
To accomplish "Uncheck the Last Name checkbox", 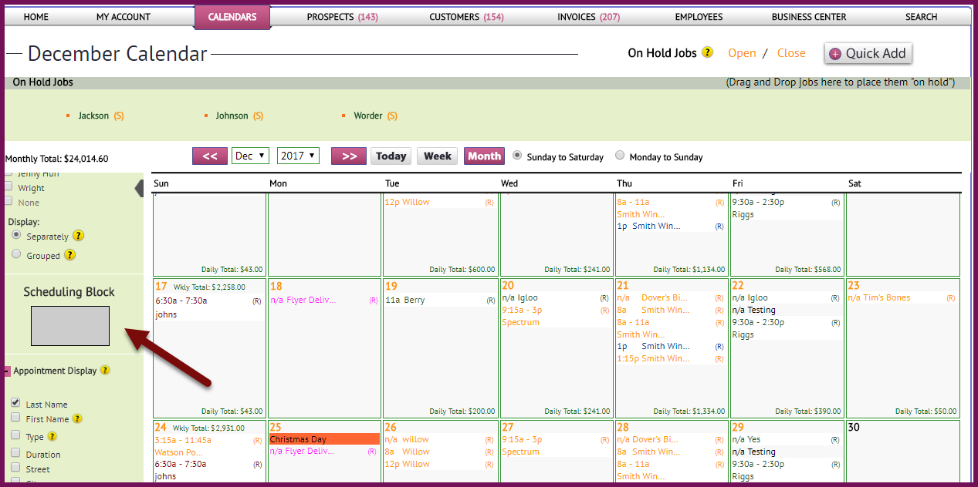I will (x=15, y=403).
